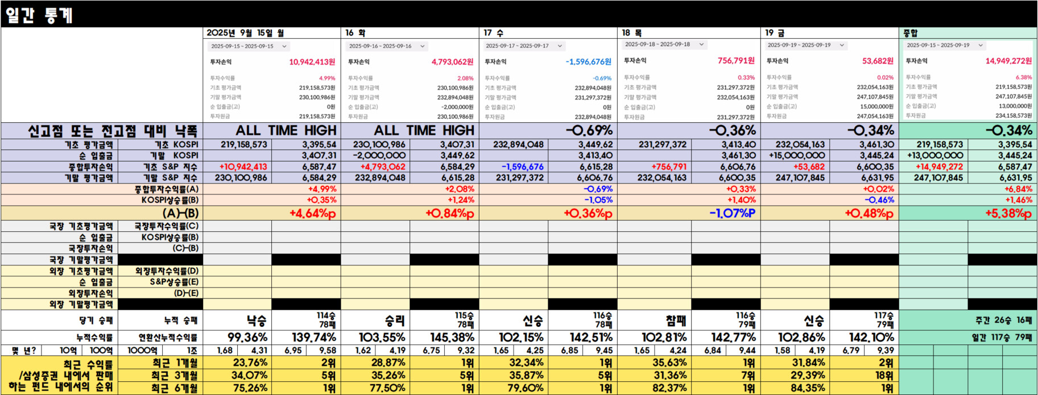This screenshot has width=1038, height=395.
Task: Click the 756,791원 investment profit value
Action: click(x=736, y=60)
